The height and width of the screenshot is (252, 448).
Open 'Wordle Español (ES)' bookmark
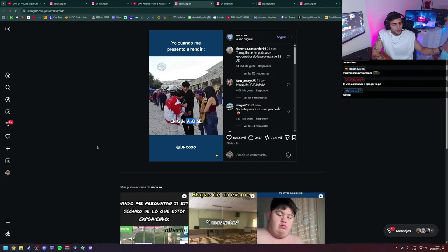point(199,17)
